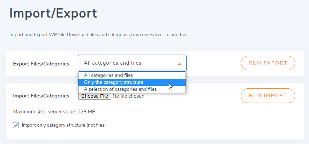The image size is (309, 144).
Task: Choose 'Only the category structure' option
Action: [113, 82]
